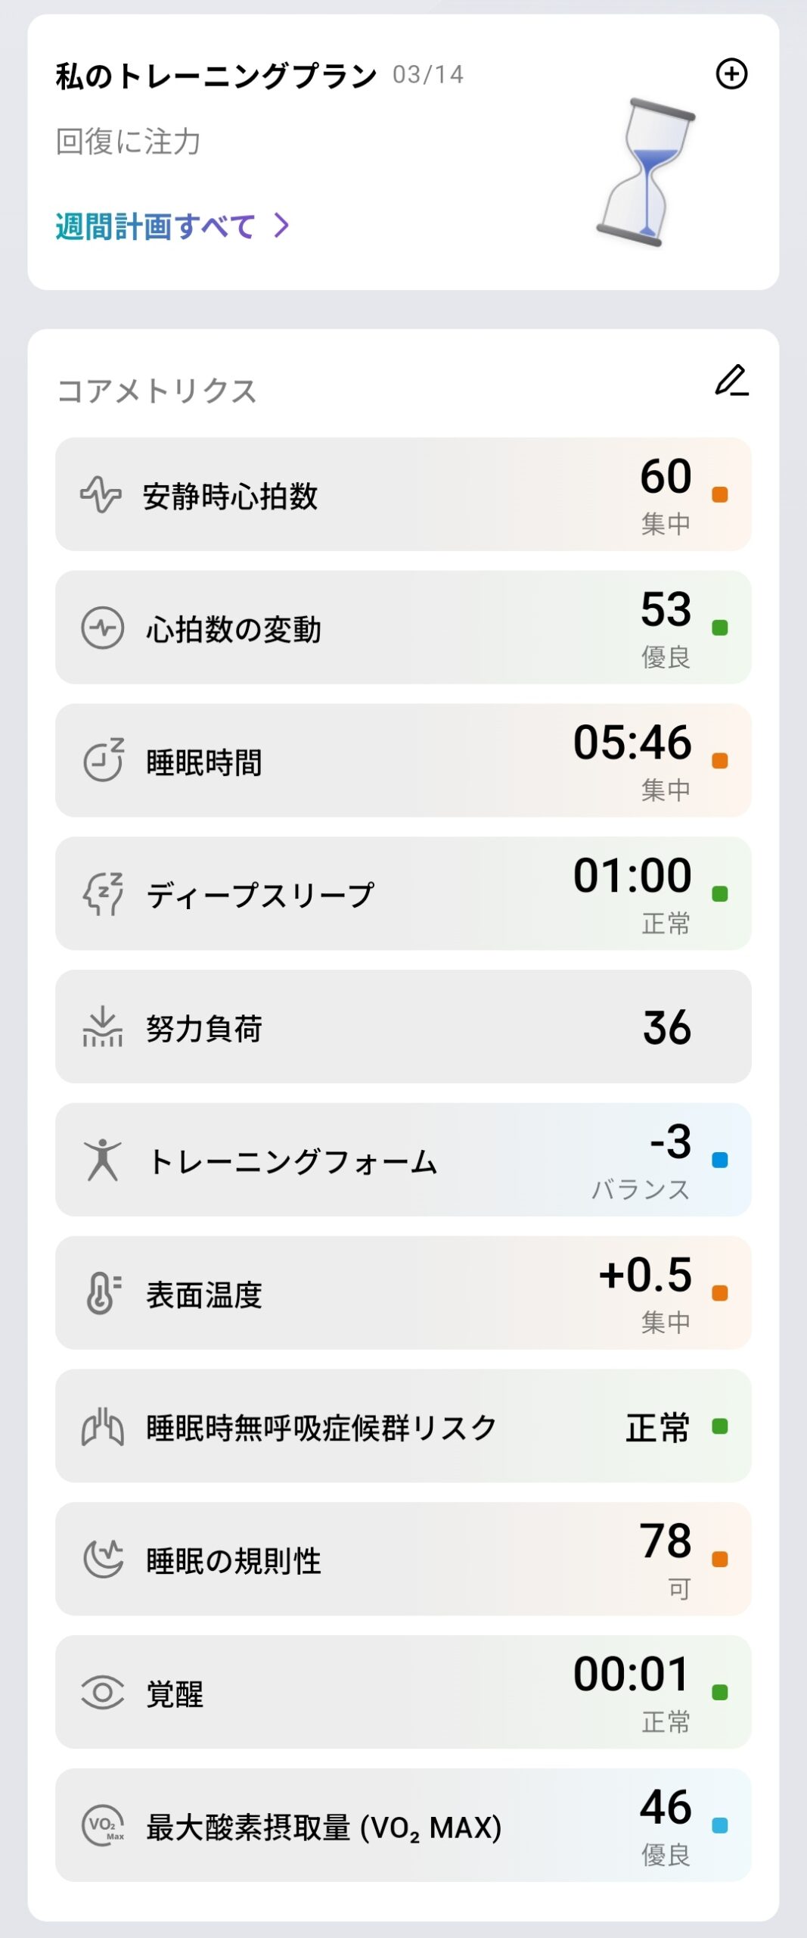This screenshot has width=807, height=1938.
Task: Expand weekly plan via the chevron arrow
Action: 281,225
